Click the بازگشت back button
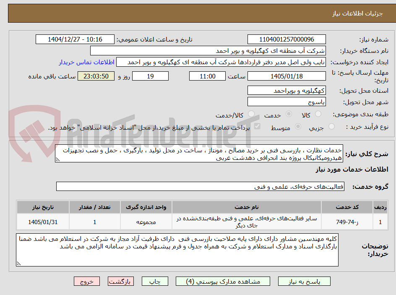 tap(121, 281)
